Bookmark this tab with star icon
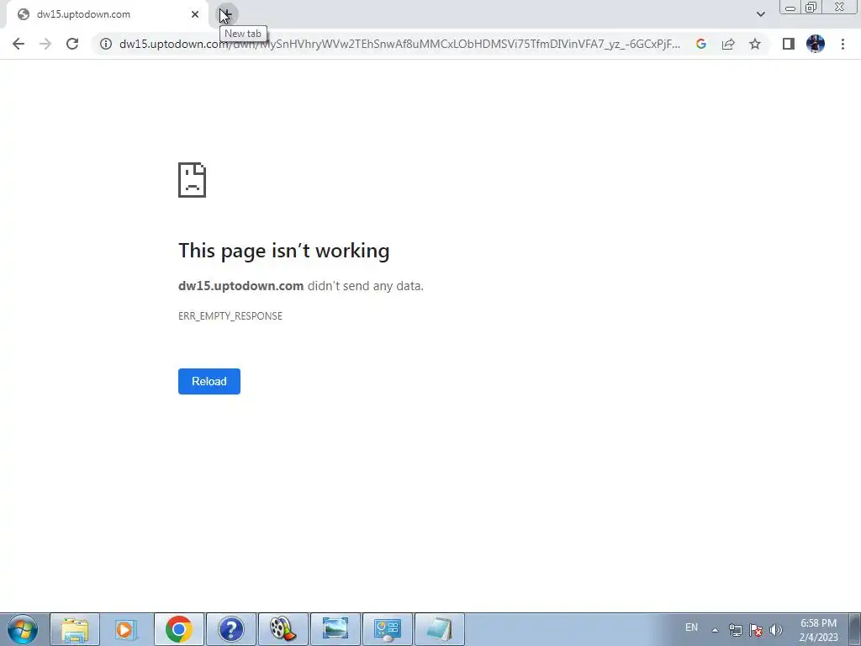Image resolution: width=861 pixels, height=646 pixels. click(x=755, y=44)
